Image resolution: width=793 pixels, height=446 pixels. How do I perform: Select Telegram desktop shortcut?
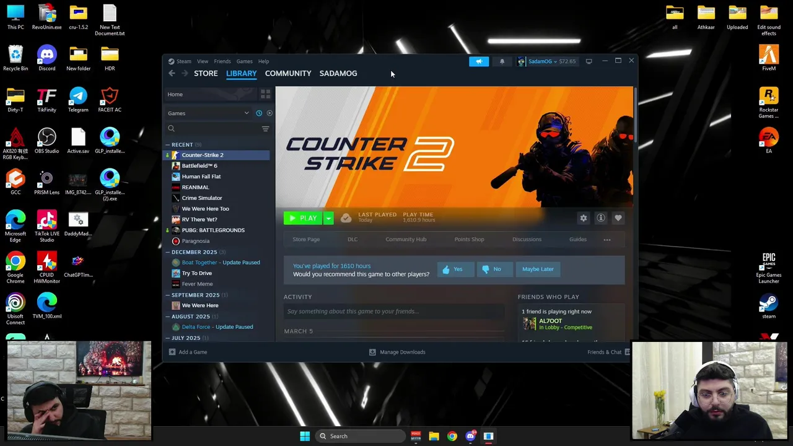click(x=78, y=99)
